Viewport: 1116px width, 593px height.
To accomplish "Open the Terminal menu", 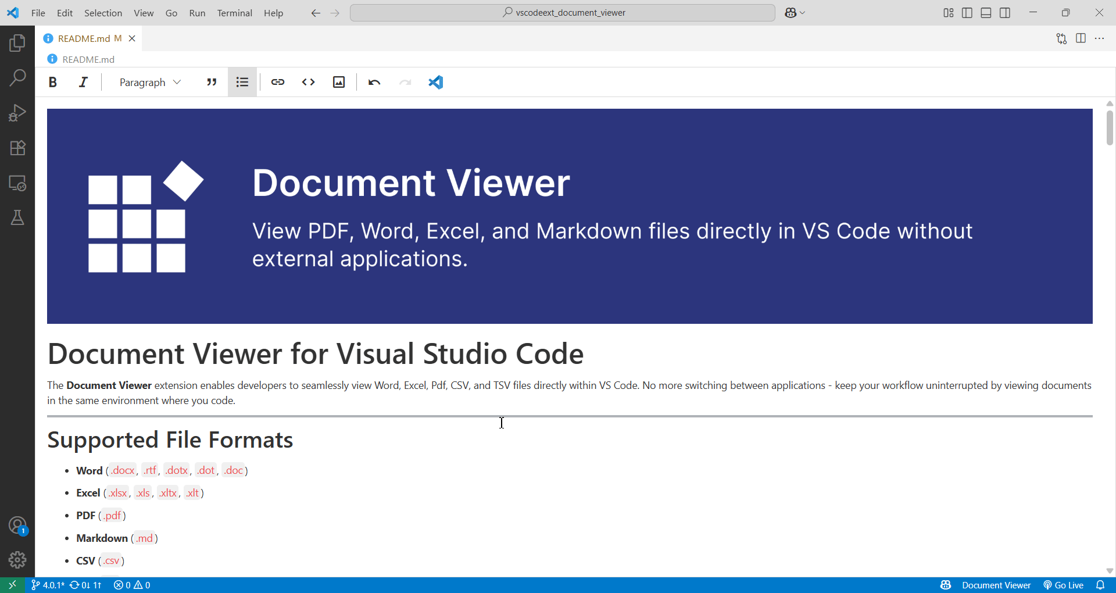I will [234, 13].
